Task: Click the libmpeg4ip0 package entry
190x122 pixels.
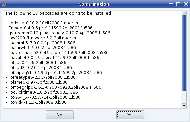Action: coord(53,87)
